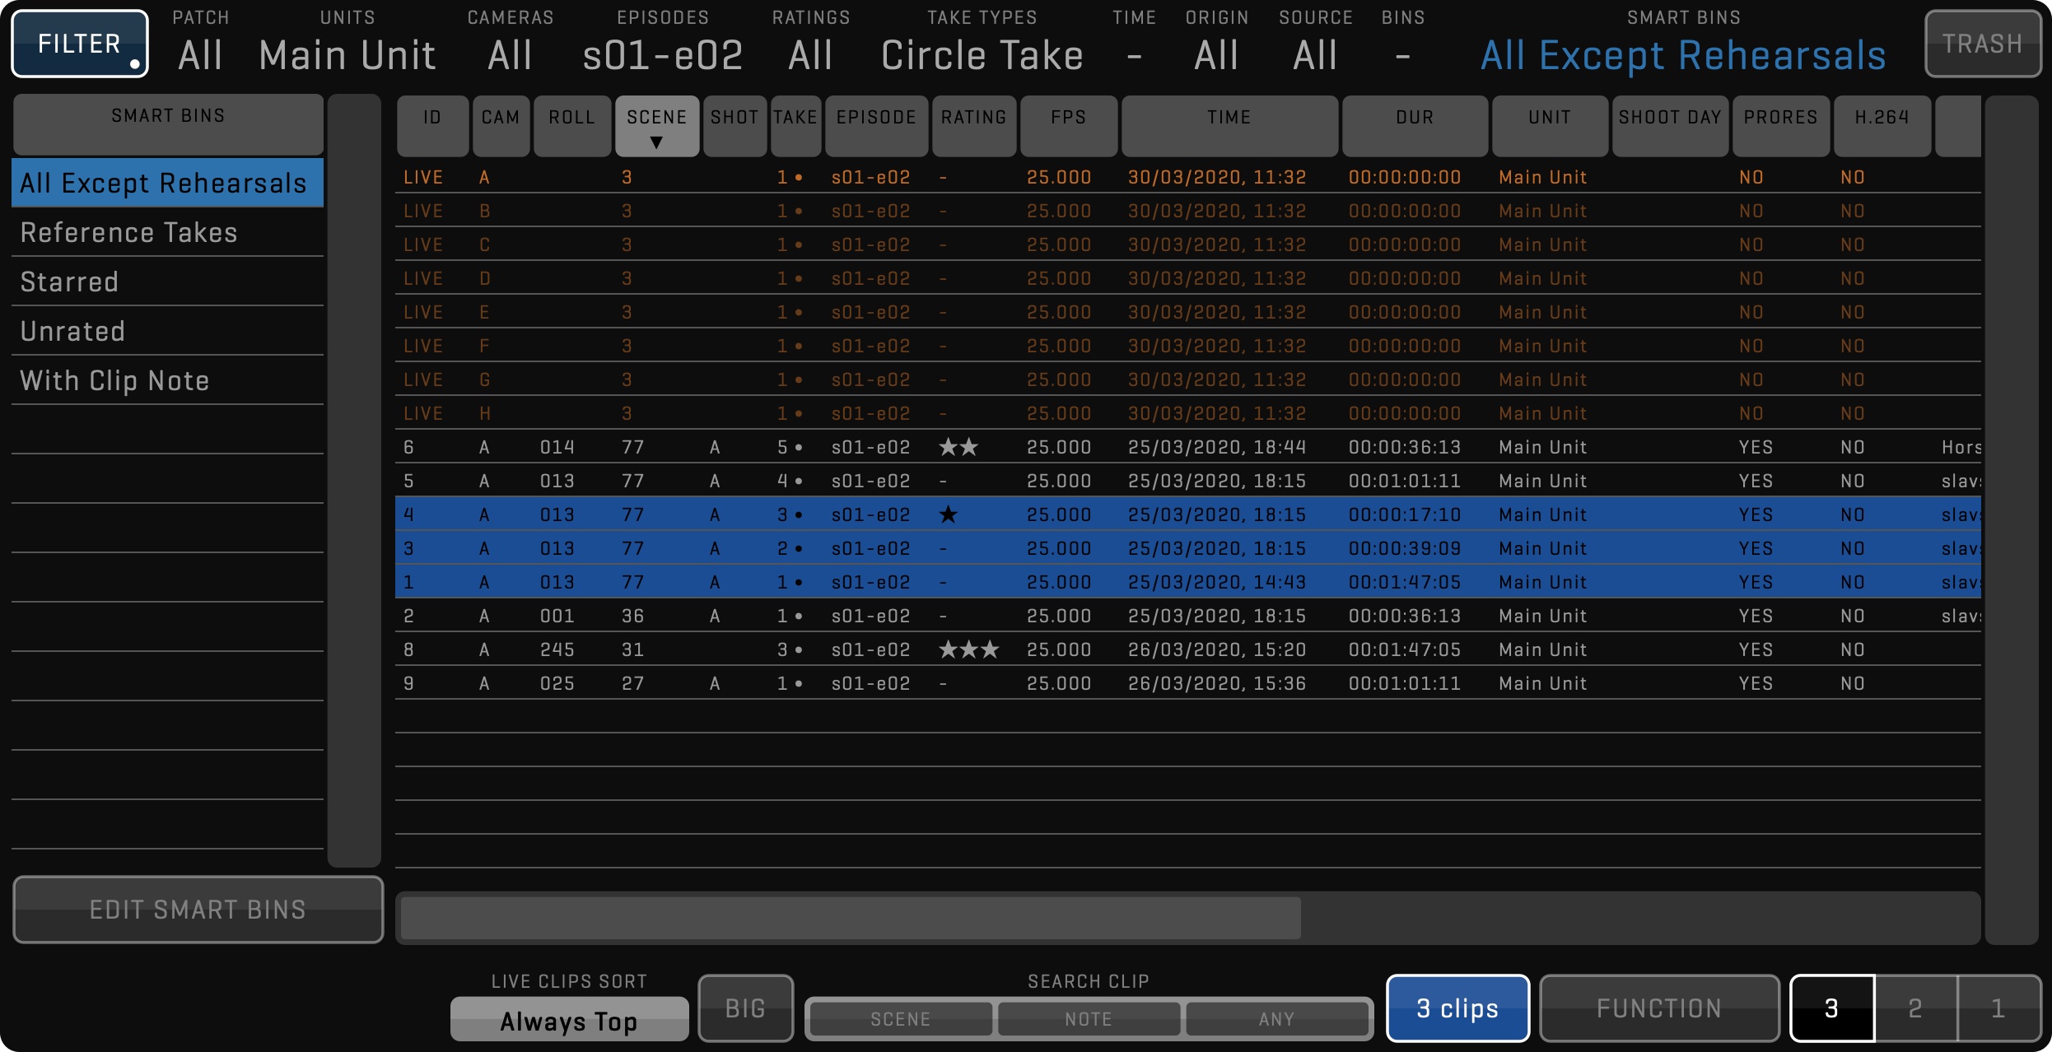Open the TRASH bin
The width and height of the screenshot is (2052, 1052).
pyautogui.click(x=1983, y=43)
